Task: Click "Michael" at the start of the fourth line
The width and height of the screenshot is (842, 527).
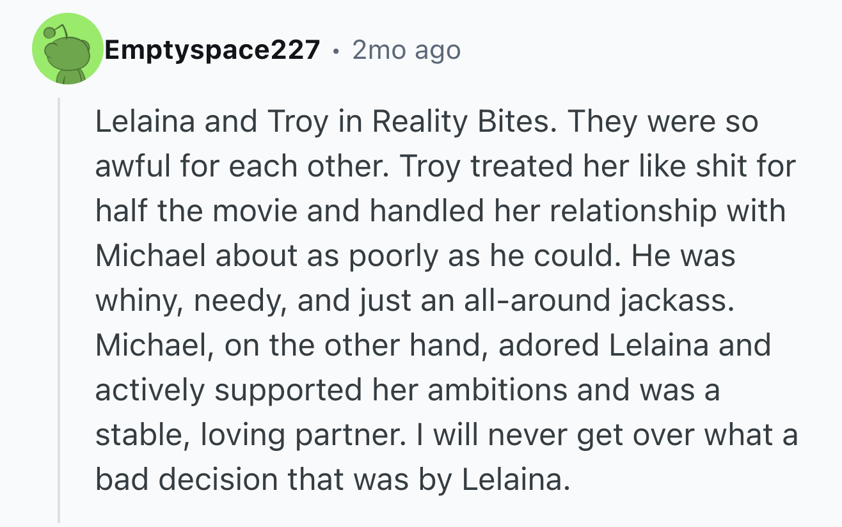Action: coord(151,256)
